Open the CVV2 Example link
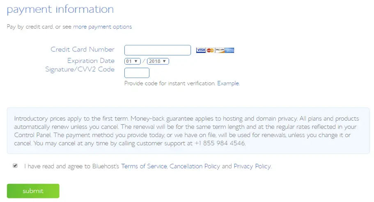The width and height of the screenshot is (374, 202). coord(228,83)
